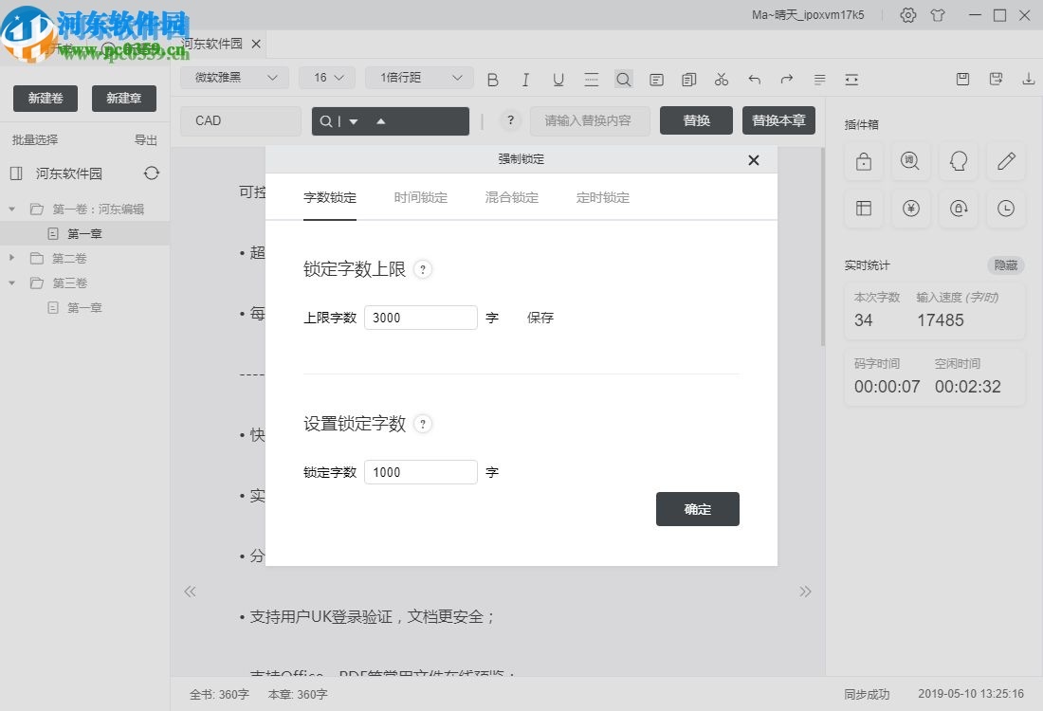Image resolution: width=1043 pixels, height=711 pixels.
Task: Refresh the 河东软件园 document tree
Action: coord(152,173)
